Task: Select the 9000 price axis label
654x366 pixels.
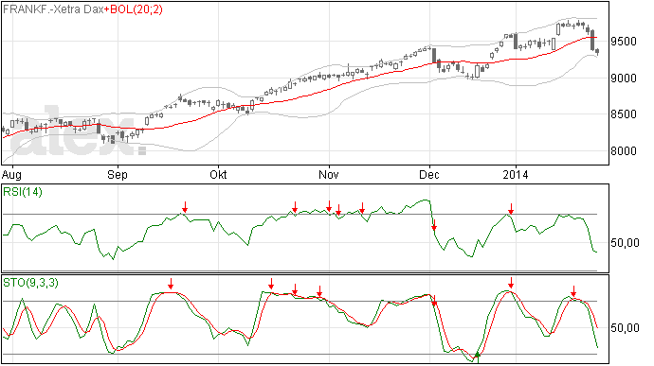Action: click(624, 78)
